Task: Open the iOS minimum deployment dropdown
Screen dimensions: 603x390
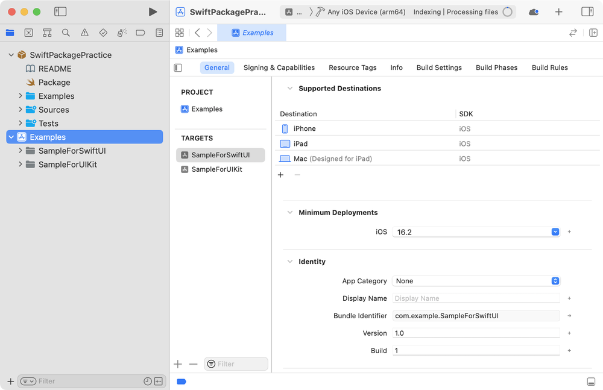Action: coord(555,232)
